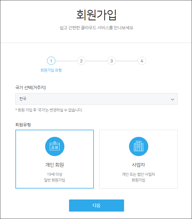192x219 pixels.
Task: Click the building icon for 사업자
Action: click(139, 146)
